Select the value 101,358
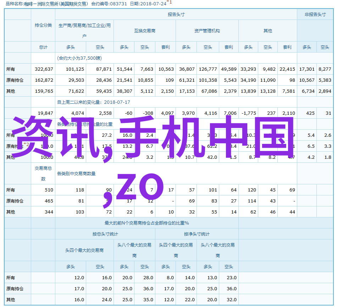The image size is (337, 308). click(208, 80)
